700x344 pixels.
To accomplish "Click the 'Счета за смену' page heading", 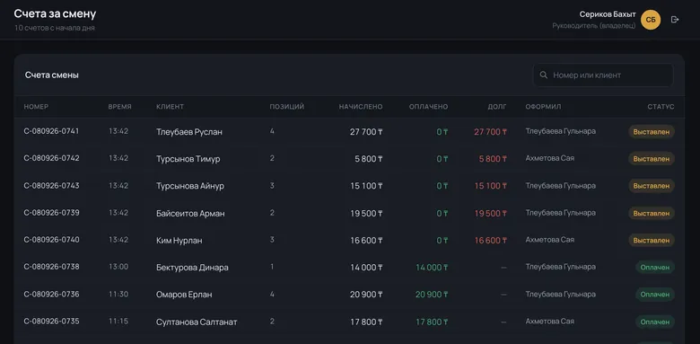I will pyautogui.click(x=55, y=13).
